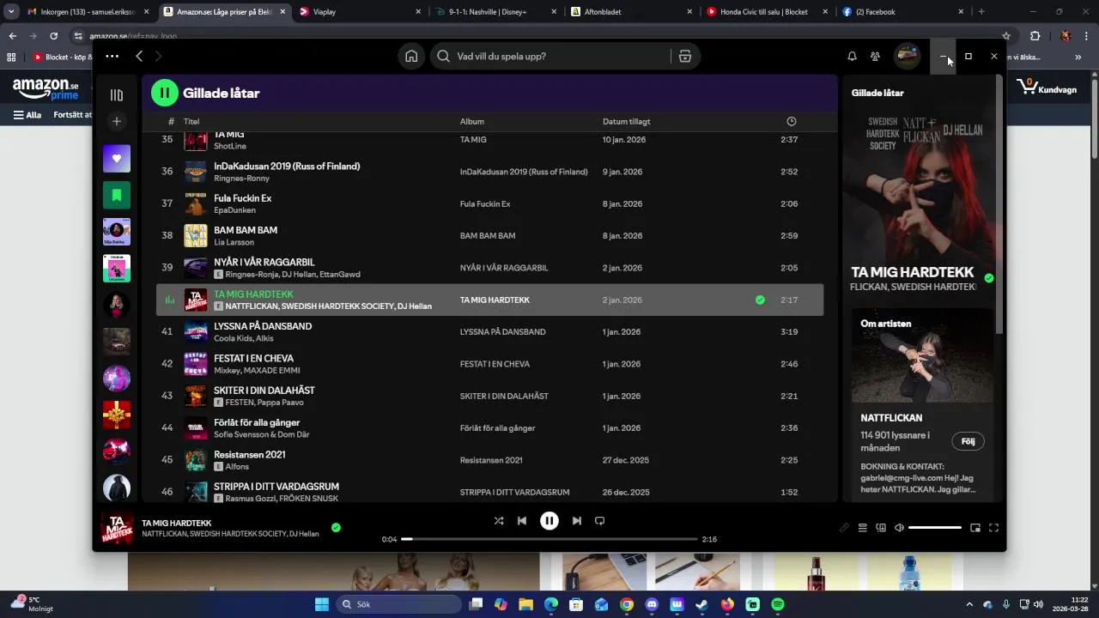Open lyrics microphone icon
Screen dimensions: 1099x618
click(844, 528)
